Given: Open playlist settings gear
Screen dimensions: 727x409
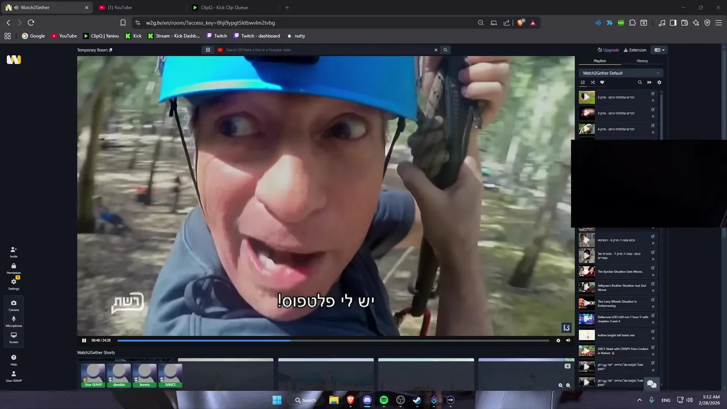Looking at the screenshot, I should [659, 82].
